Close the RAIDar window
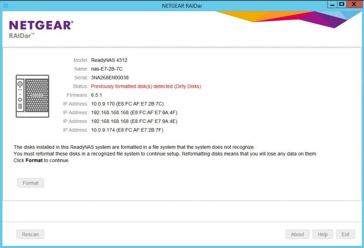Screen dimensions: 364x248 click(x=354, y=5)
